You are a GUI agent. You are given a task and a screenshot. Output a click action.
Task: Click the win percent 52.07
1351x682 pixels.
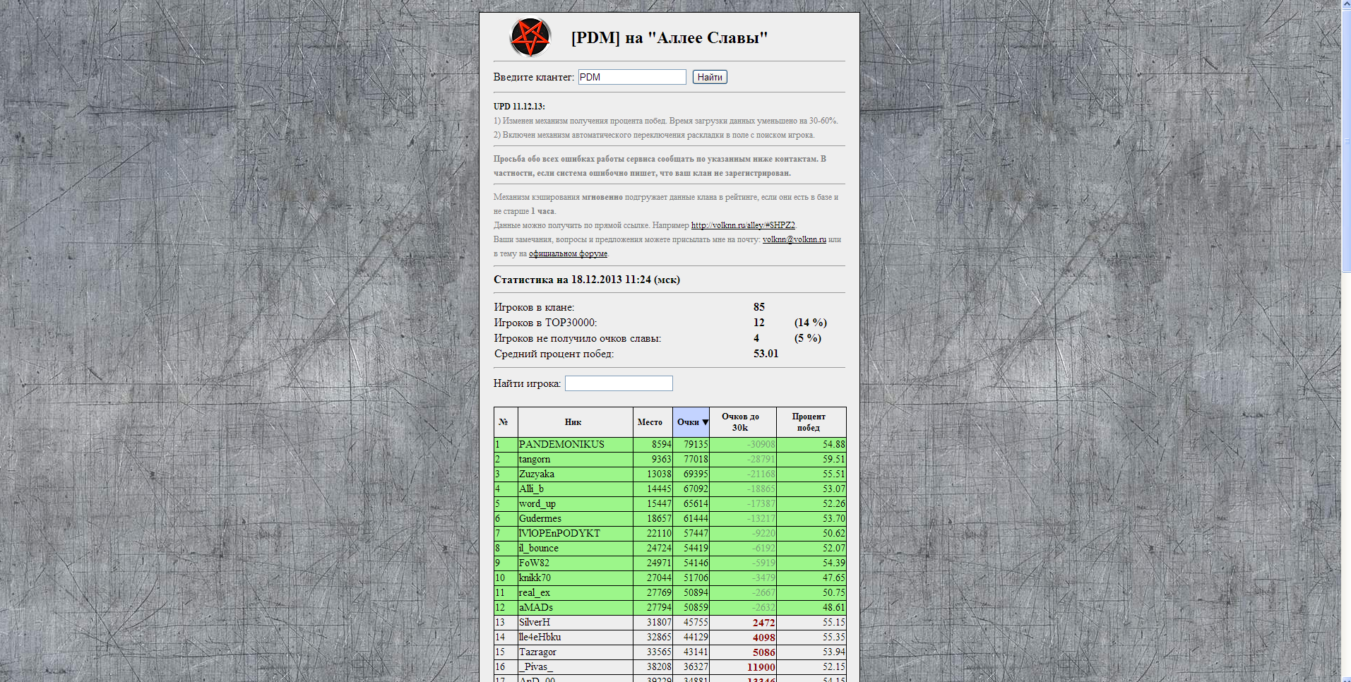click(834, 549)
